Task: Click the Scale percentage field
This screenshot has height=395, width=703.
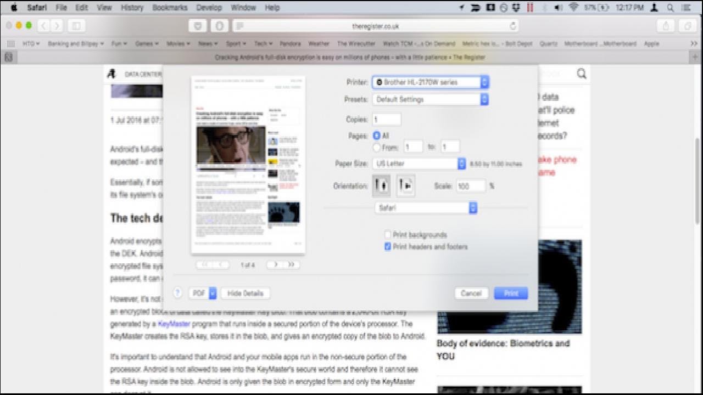Action: coord(471,186)
